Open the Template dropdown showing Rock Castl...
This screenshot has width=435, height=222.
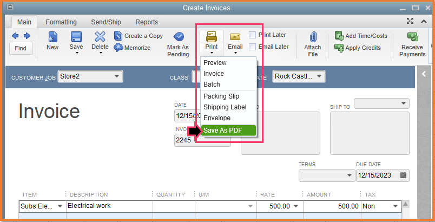coord(319,76)
